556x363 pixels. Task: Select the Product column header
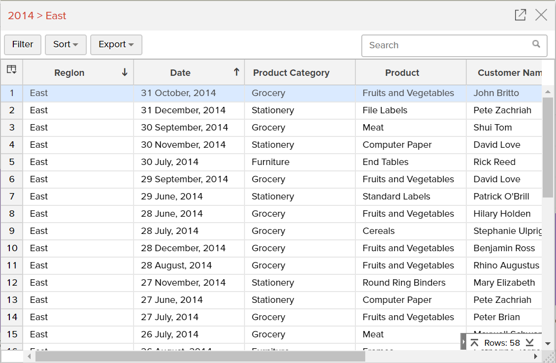402,73
